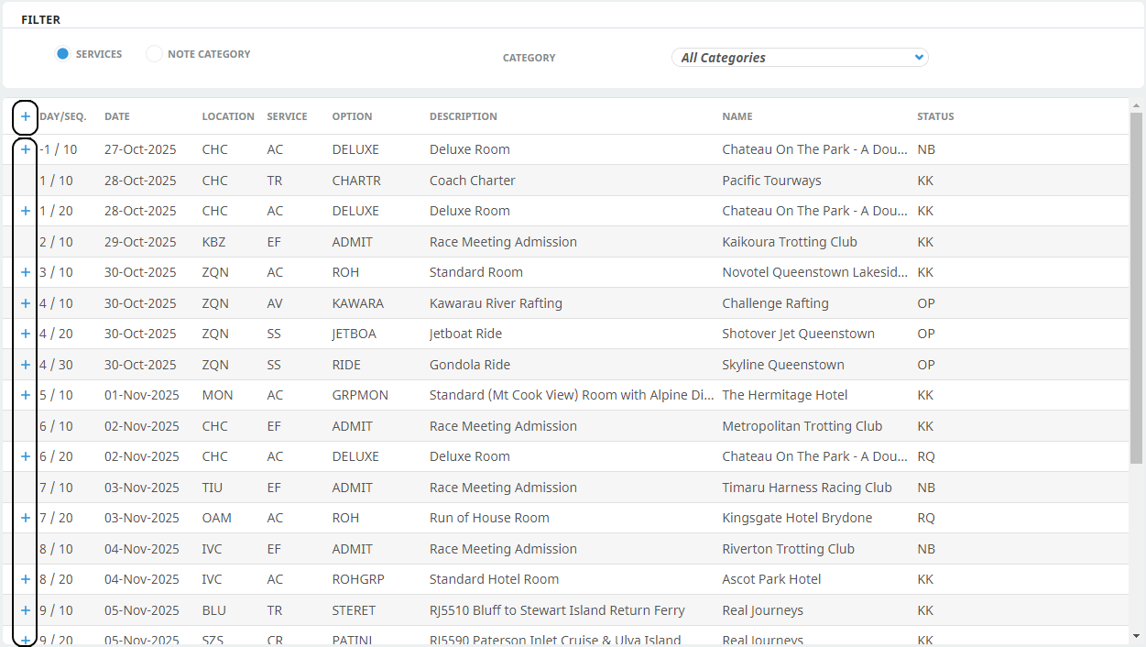Click the 8 / 10 day sequence cell

(56, 549)
